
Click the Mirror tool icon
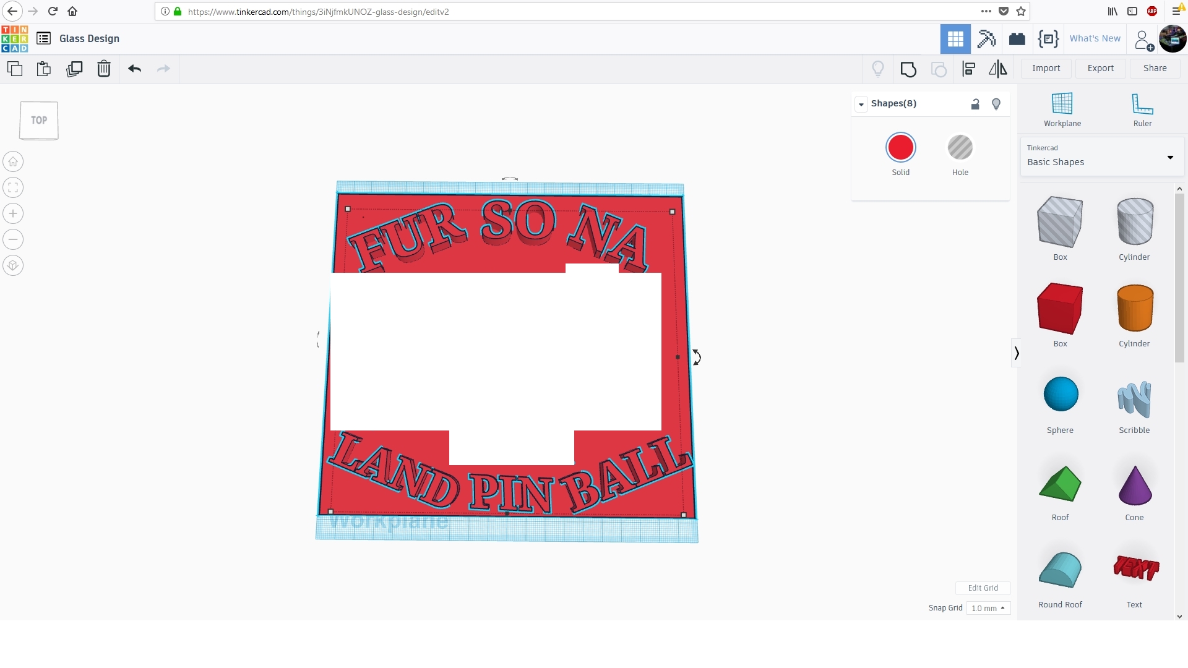tap(997, 69)
